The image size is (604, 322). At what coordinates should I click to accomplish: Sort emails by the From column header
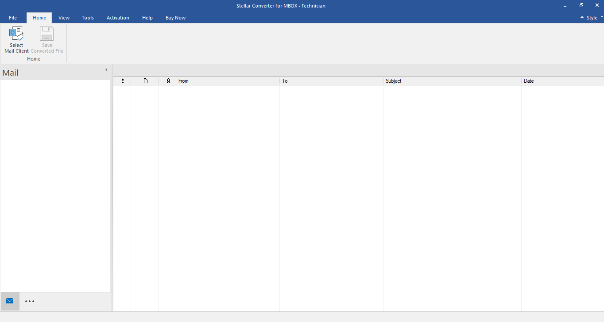[228, 81]
